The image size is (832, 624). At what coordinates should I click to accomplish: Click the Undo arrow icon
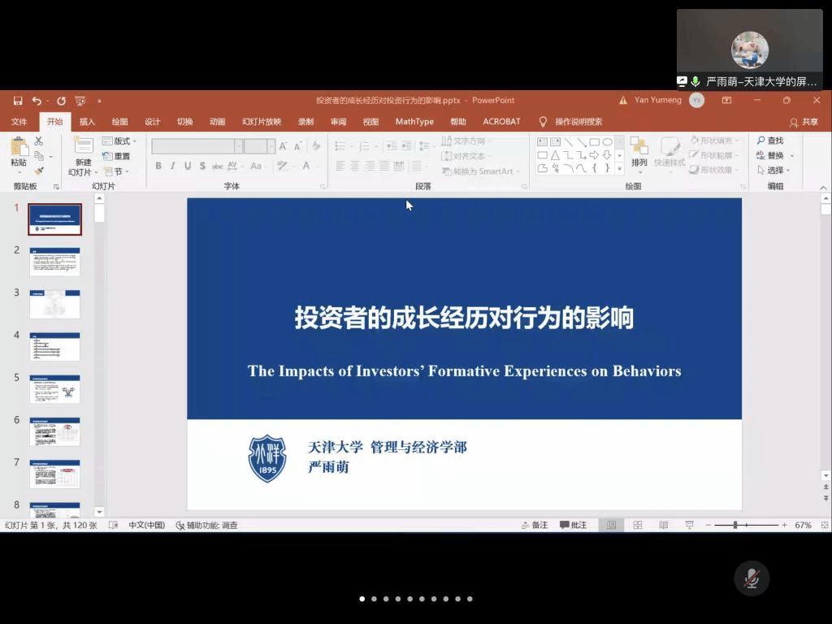[37, 101]
